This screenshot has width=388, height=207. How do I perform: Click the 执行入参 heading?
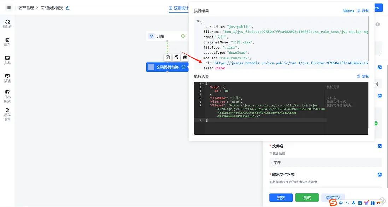(201, 76)
